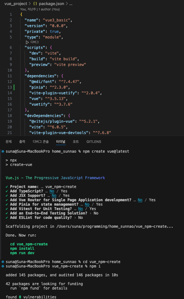The image size is (184, 299).
Task: Click the '1 author (You)' code lens
Action: pyautogui.click(x=49, y=9)
